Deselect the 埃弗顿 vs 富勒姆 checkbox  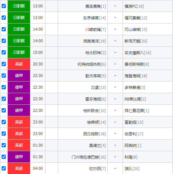[x=4, y=122]
